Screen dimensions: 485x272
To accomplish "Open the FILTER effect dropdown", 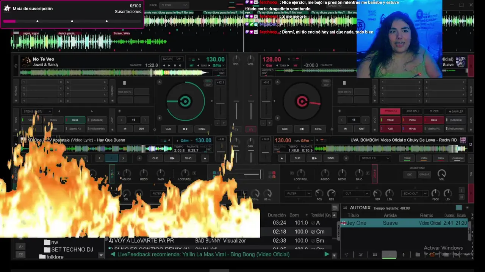I will click(x=299, y=193).
